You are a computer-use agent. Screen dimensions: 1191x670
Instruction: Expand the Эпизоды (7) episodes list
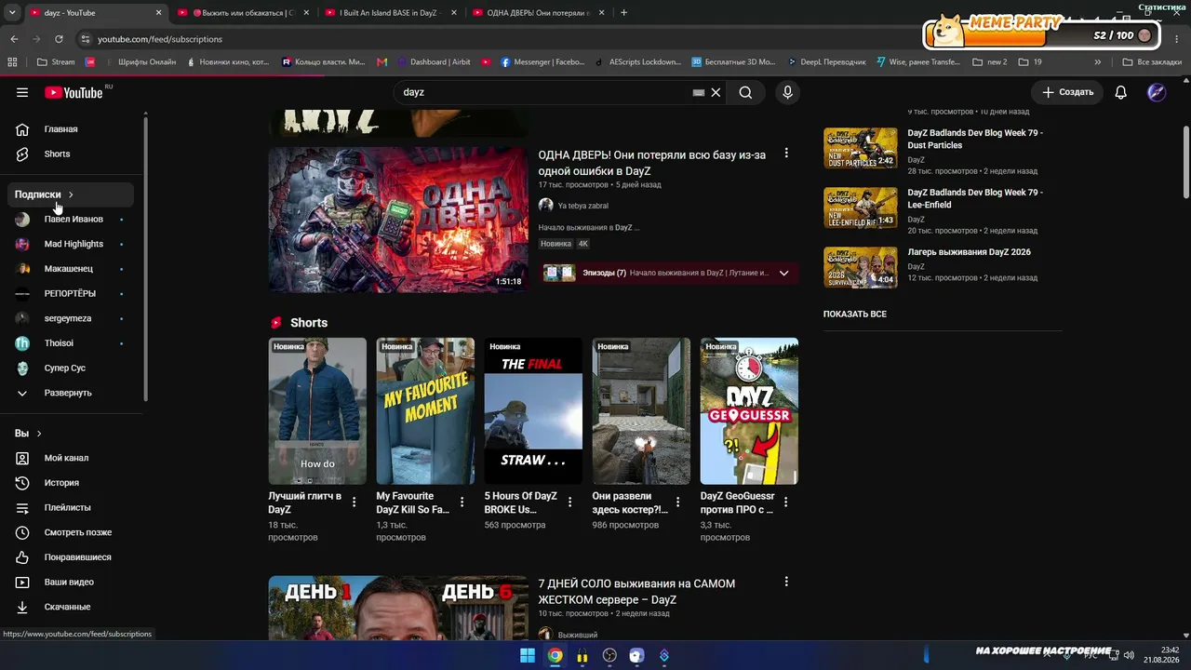783,273
